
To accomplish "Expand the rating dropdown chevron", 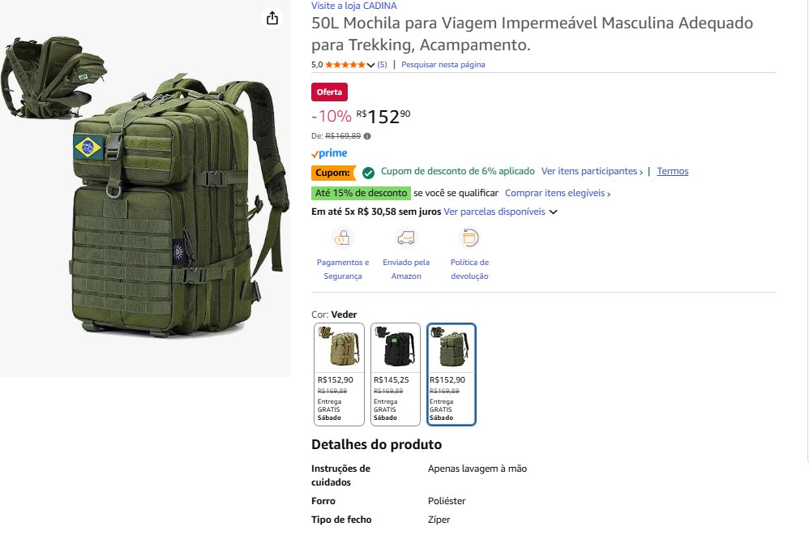I will (370, 65).
